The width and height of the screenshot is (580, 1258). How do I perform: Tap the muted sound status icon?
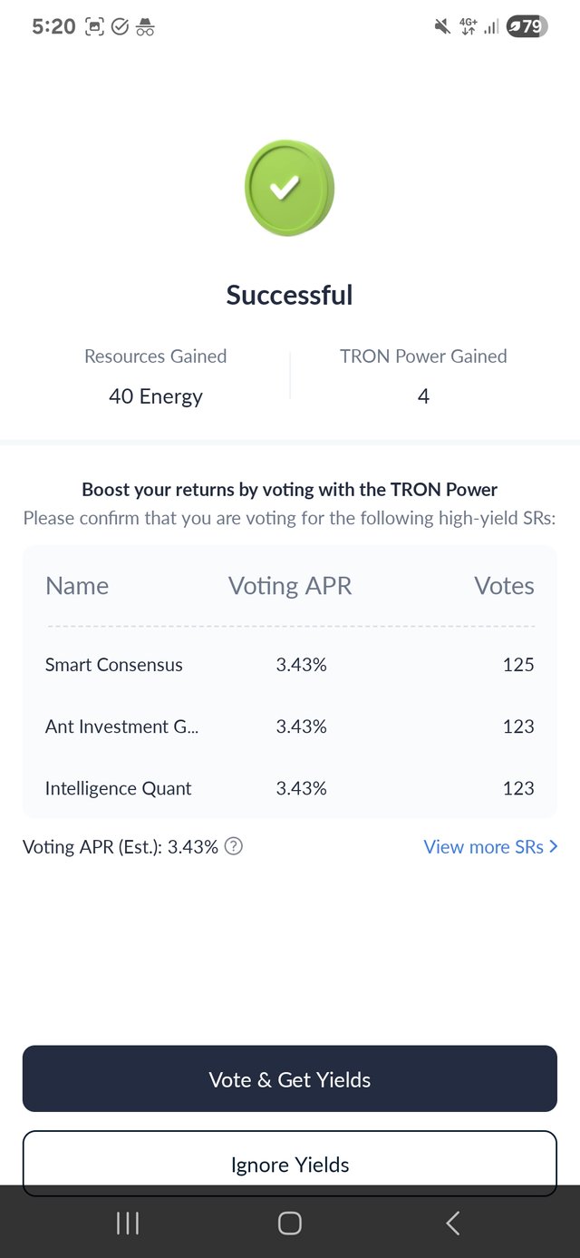click(x=442, y=26)
